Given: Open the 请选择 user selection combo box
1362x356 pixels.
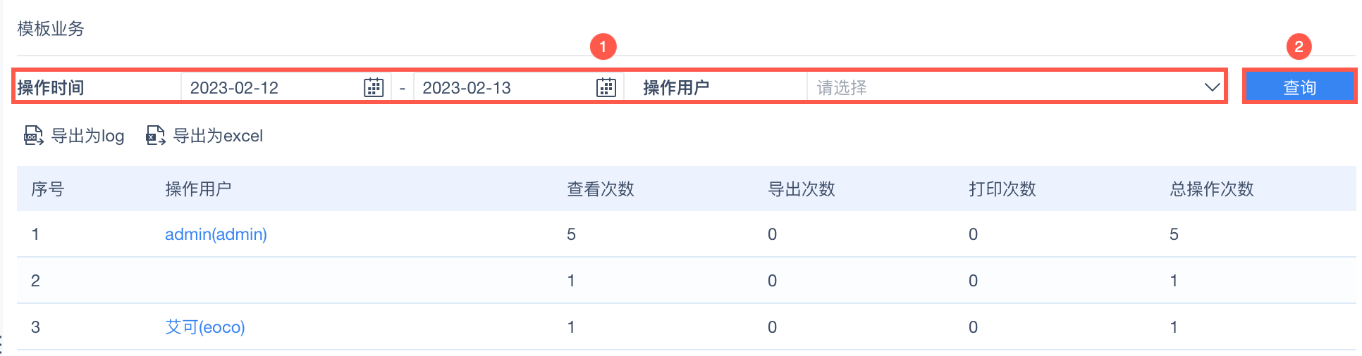Looking at the screenshot, I should [1001, 87].
